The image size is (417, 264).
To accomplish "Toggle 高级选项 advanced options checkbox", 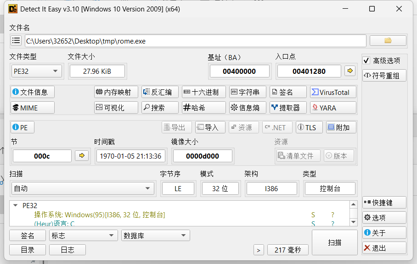I will pyautogui.click(x=366, y=60).
